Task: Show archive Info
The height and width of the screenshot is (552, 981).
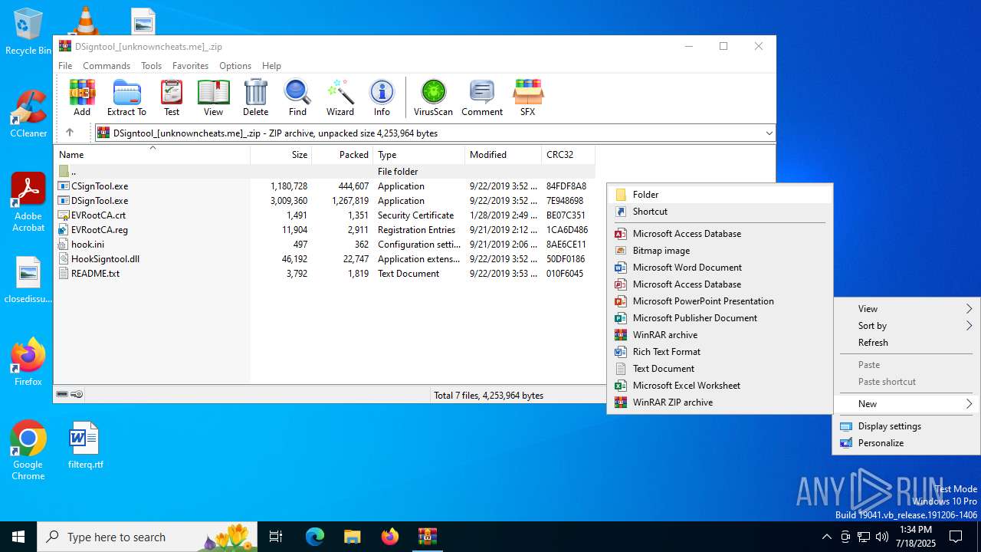Action: coord(382,97)
